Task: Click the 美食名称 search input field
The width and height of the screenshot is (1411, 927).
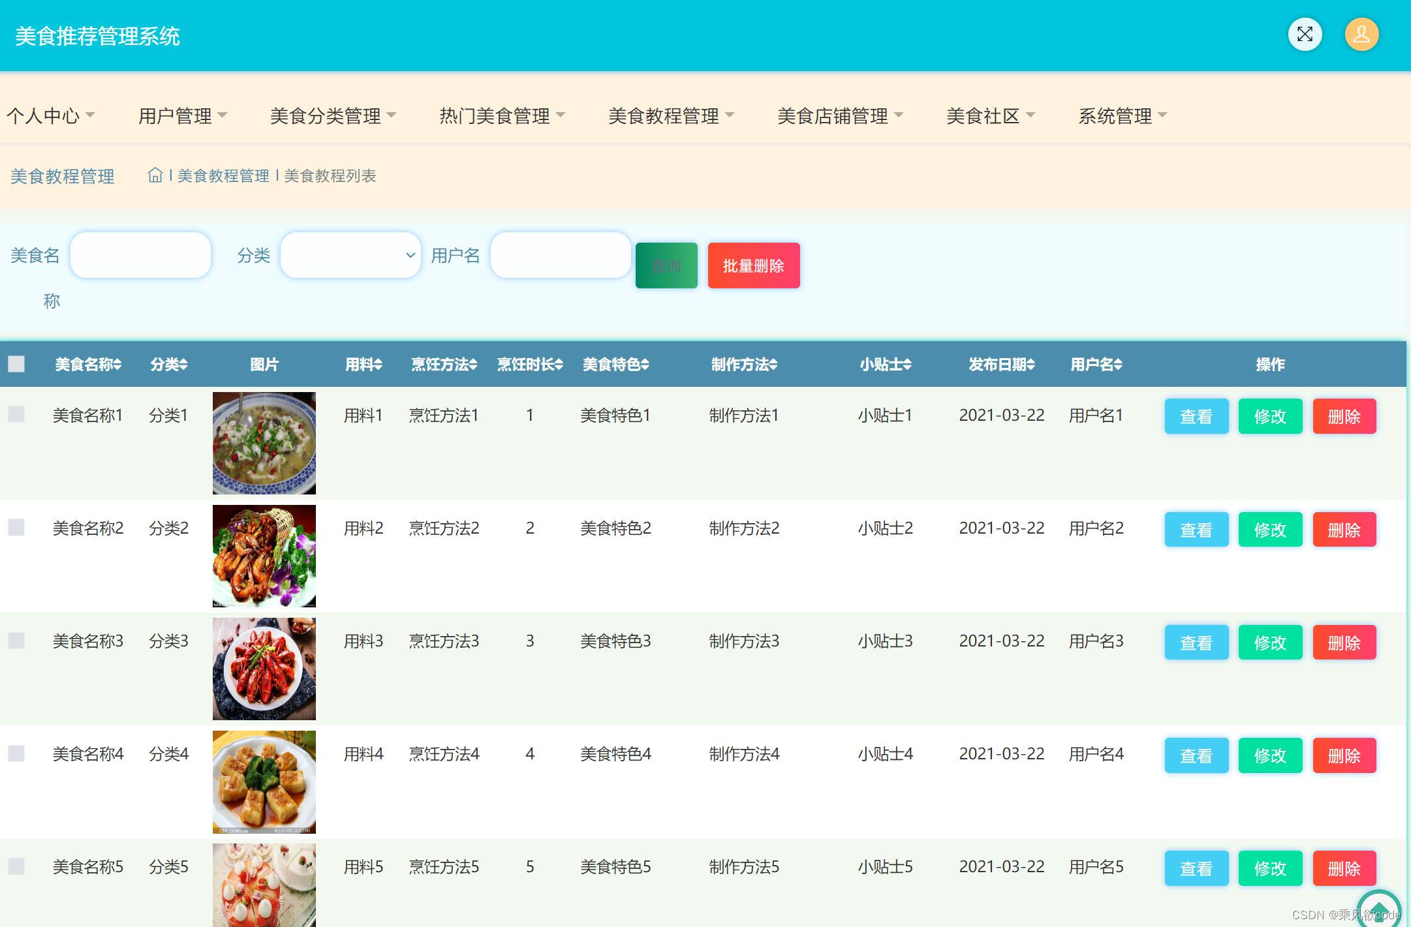Action: 140,255
